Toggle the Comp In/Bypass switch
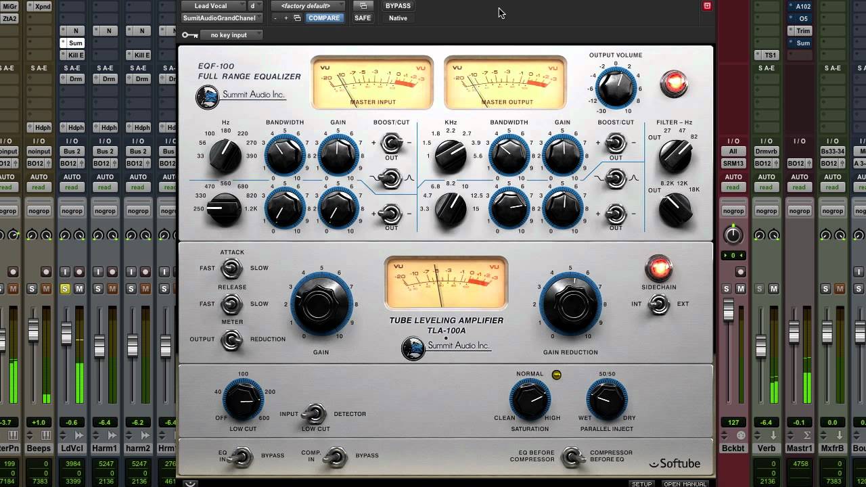The height and width of the screenshot is (487, 866). pyautogui.click(x=334, y=458)
